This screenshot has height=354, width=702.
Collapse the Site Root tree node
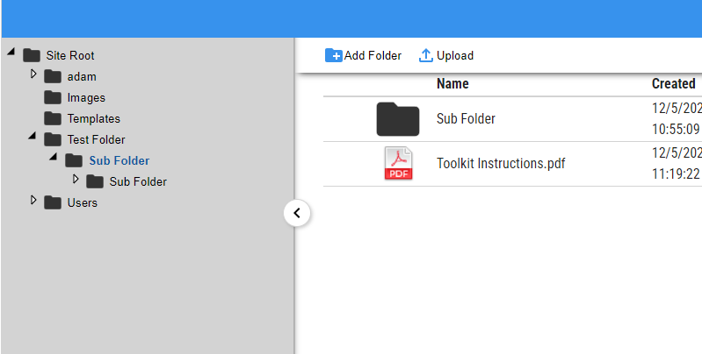(x=11, y=53)
